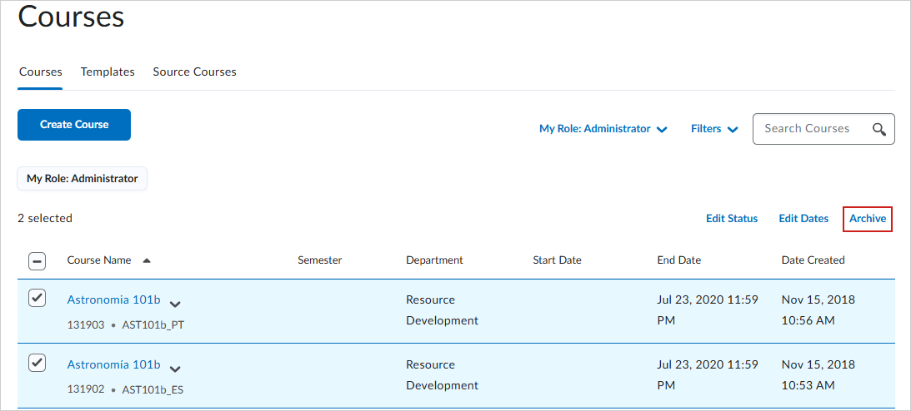Image resolution: width=911 pixels, height=411 pixels.
Task: Open the Filters dropdown
Action: click(714, 129)
